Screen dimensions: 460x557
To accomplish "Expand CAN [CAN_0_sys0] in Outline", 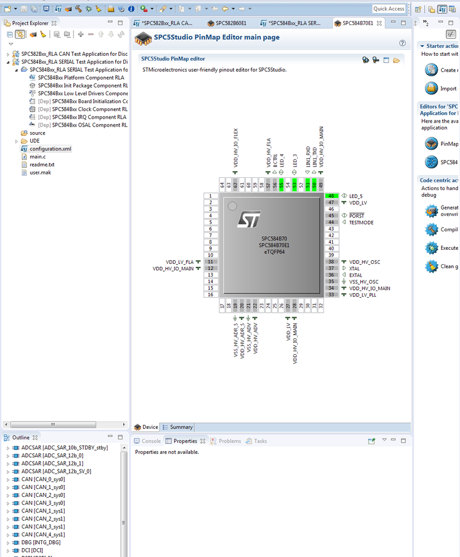I will pos(8,479).
